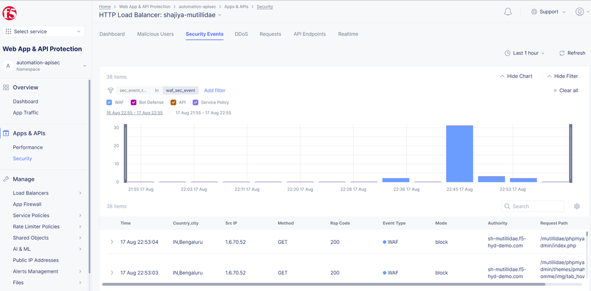Click the events Search field
The height and width of the screenshot is (291, 591).
(535, 206)
